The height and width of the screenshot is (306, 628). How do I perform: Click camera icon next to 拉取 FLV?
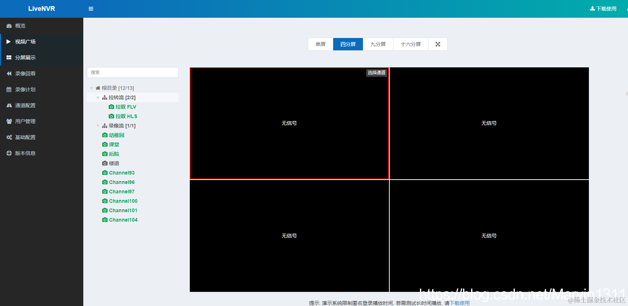click(112, 107)
